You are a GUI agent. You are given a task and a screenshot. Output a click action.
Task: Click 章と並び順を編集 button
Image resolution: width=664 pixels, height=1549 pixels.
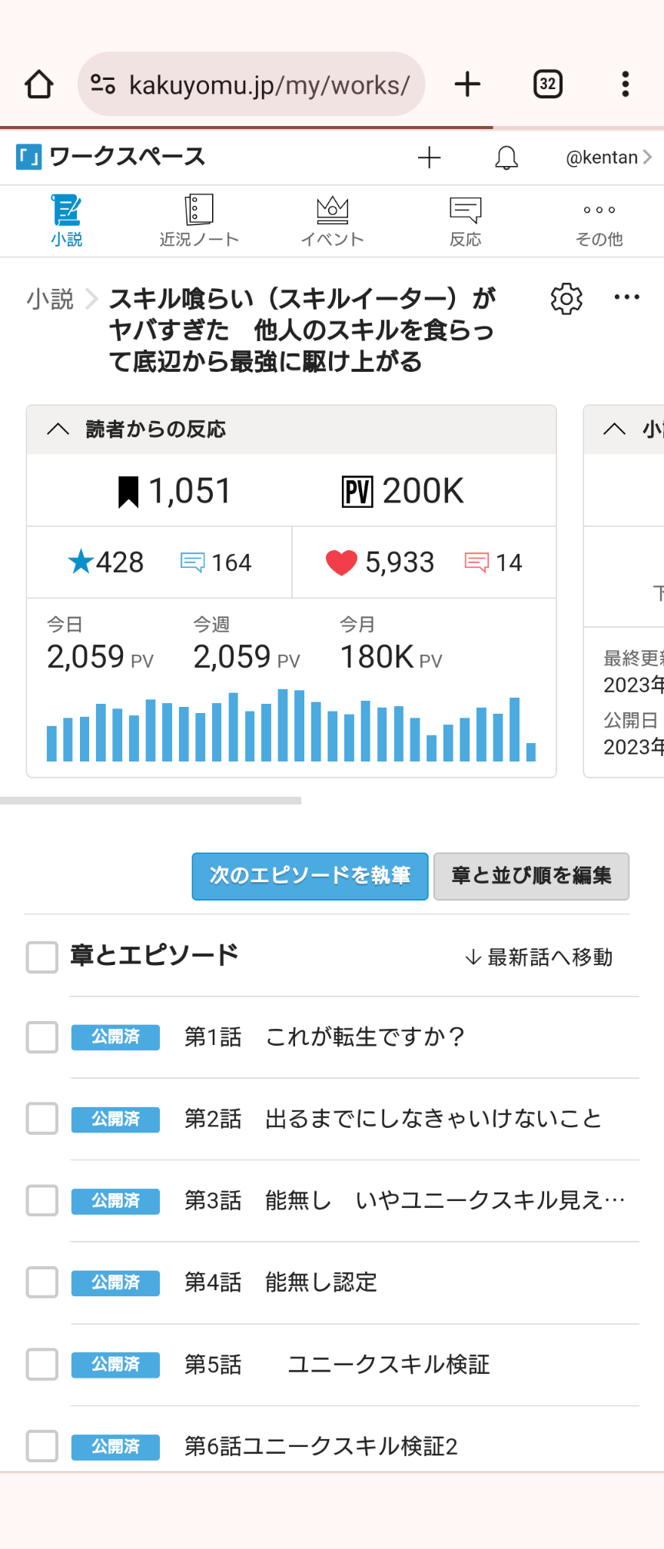[531, 876]
